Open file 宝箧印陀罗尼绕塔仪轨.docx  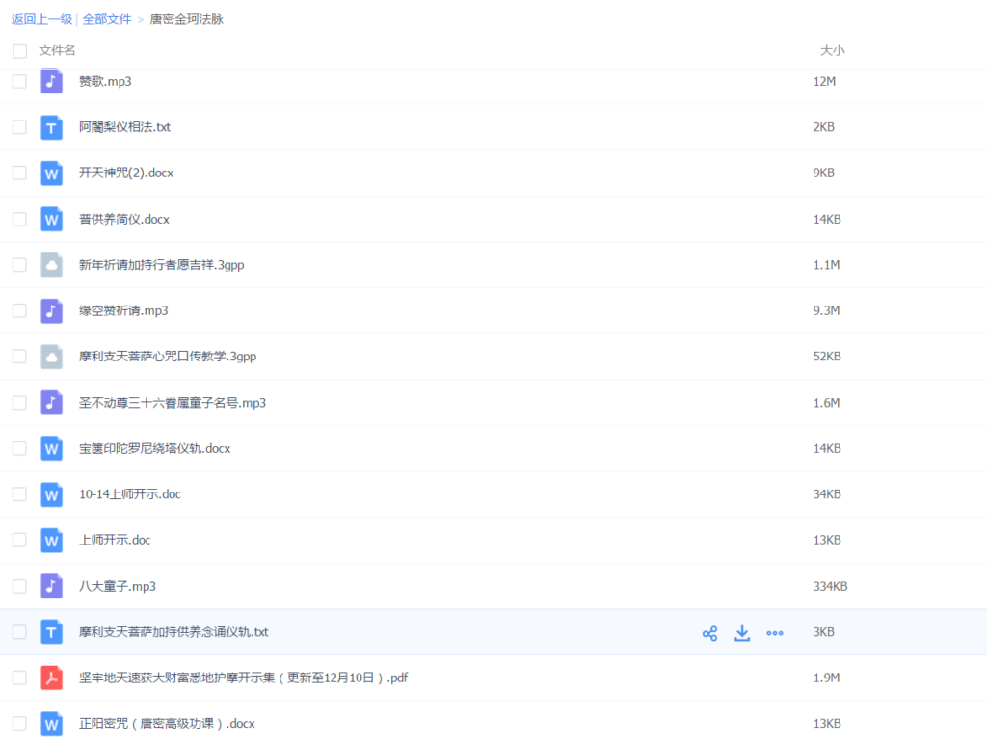point(154,448)
